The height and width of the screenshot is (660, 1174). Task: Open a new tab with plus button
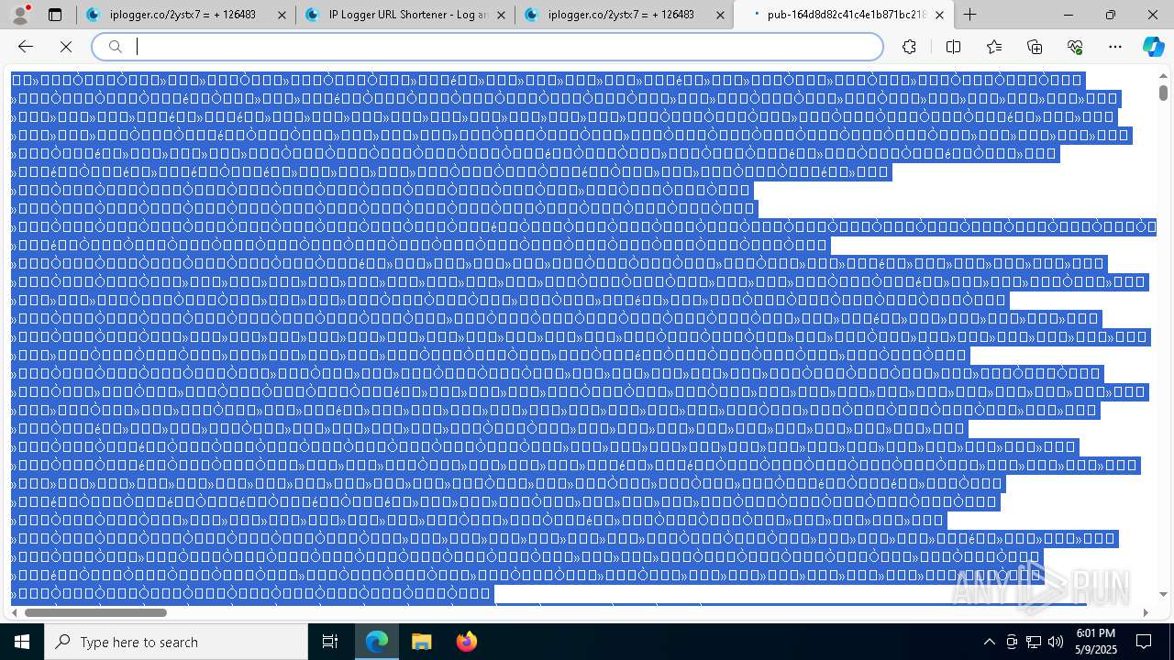pos(969,15)
